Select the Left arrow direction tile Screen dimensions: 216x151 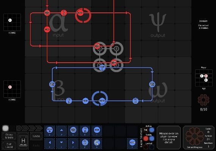pyautogui.click(x=50, y=143)
